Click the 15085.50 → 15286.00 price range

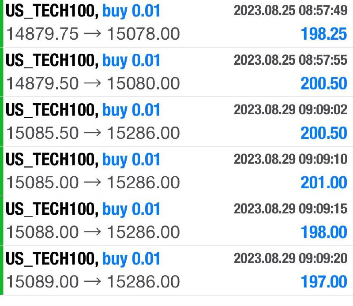93,133
